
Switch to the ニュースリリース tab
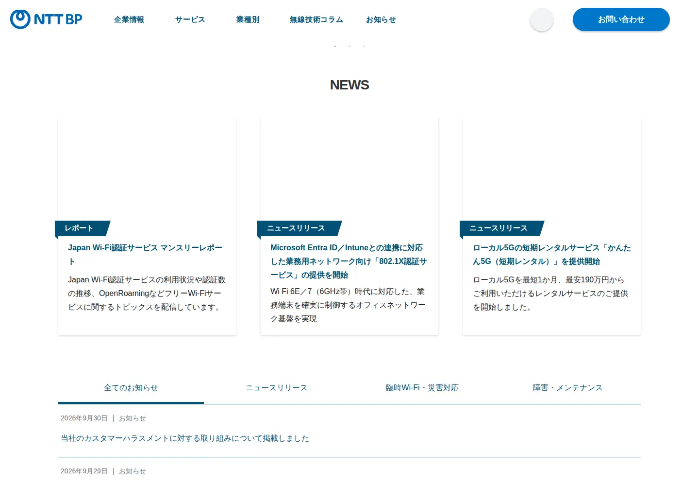pos(277,388)
